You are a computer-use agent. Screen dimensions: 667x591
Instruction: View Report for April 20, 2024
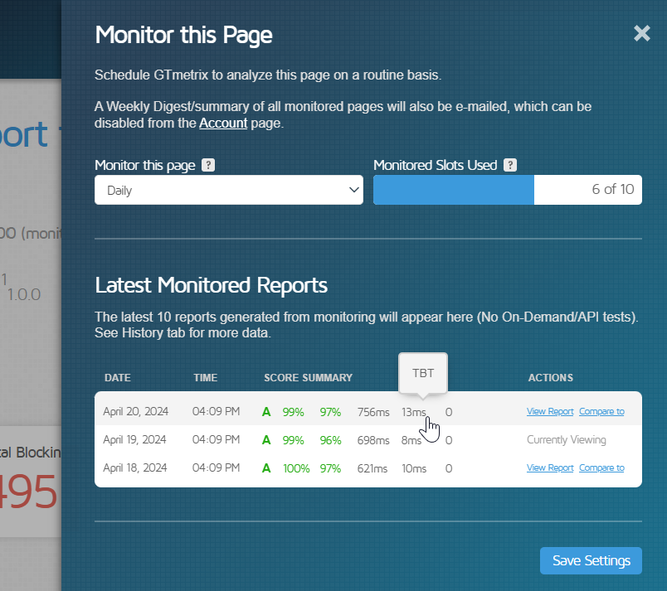pos(550,411)
